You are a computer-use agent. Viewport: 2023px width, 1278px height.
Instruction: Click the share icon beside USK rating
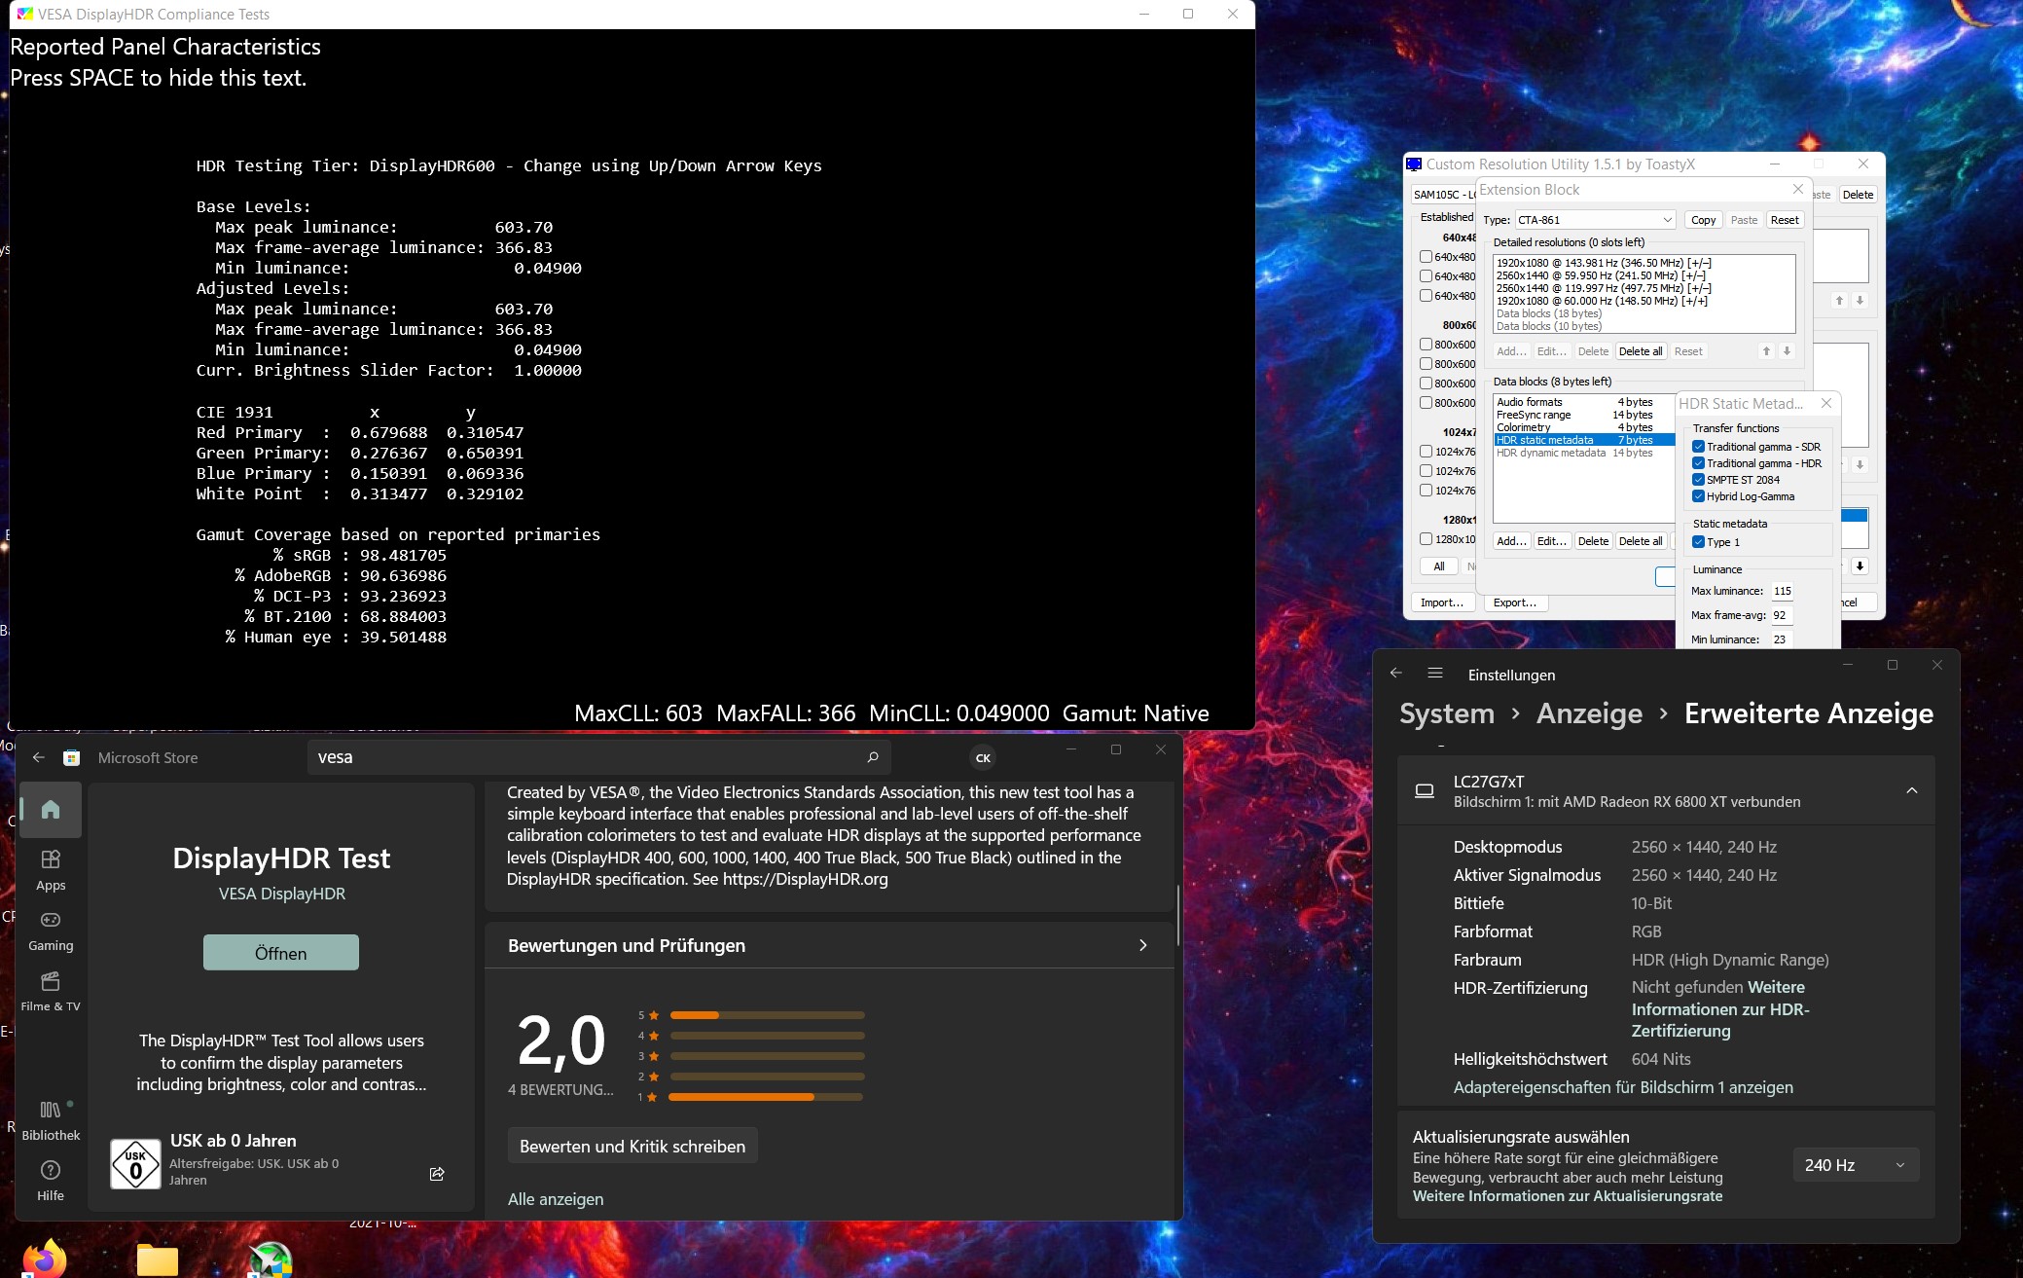[x=437, y=1174]
